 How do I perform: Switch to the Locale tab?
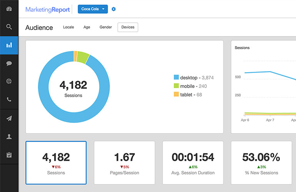click(x=68, y=27)
